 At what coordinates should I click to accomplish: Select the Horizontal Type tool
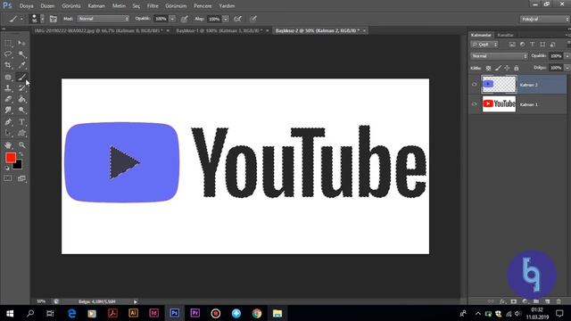click(x=21, y=122)
